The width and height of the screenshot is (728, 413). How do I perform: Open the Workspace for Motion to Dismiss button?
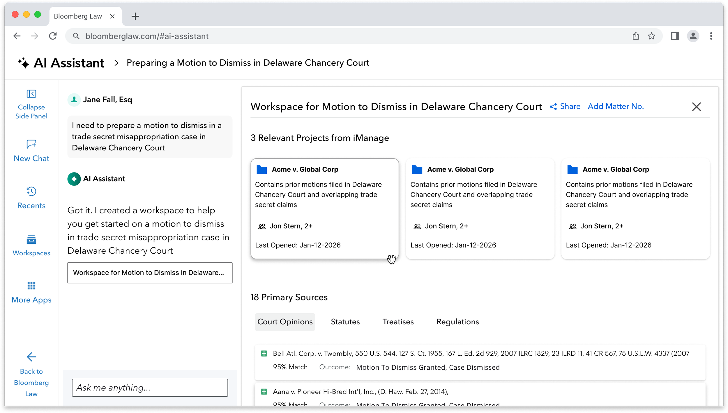point(150,273)
